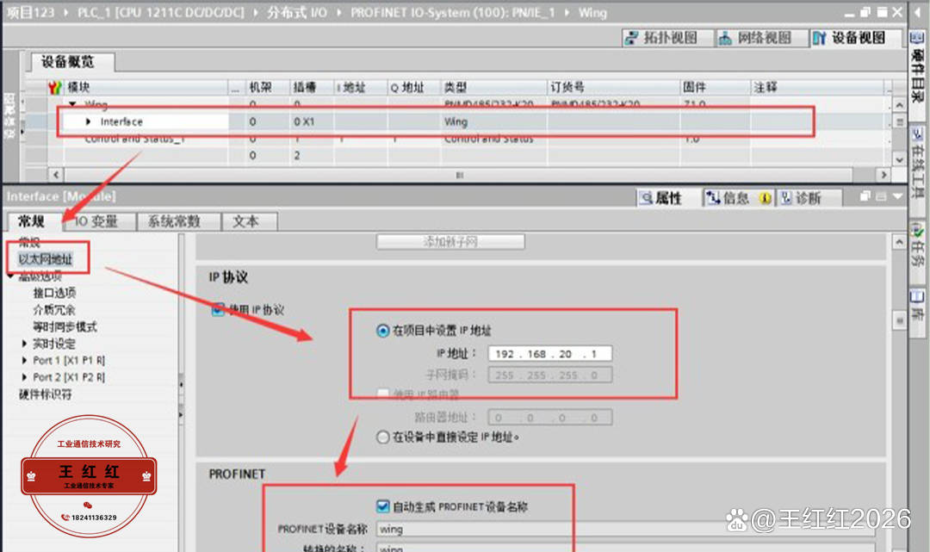Click the IP 地址 input field
Viewport: 930px width, 552px height.
point(549,354)
